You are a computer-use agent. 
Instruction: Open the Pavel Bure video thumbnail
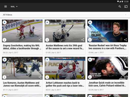tap(108, 31)
